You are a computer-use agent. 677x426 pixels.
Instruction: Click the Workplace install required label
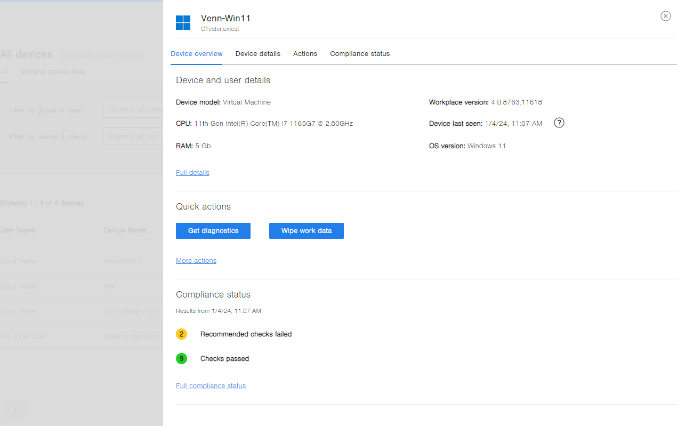[101, 55]
